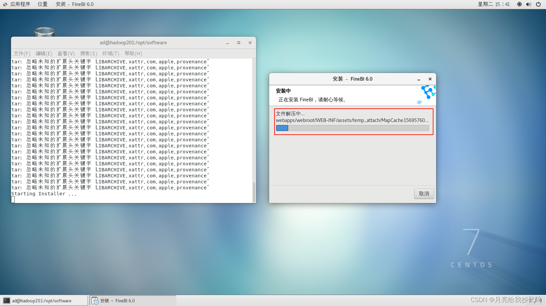This screenshot has width=546, height=306.
Task: Open the volume speaker icon
Action: click(529, 4)
